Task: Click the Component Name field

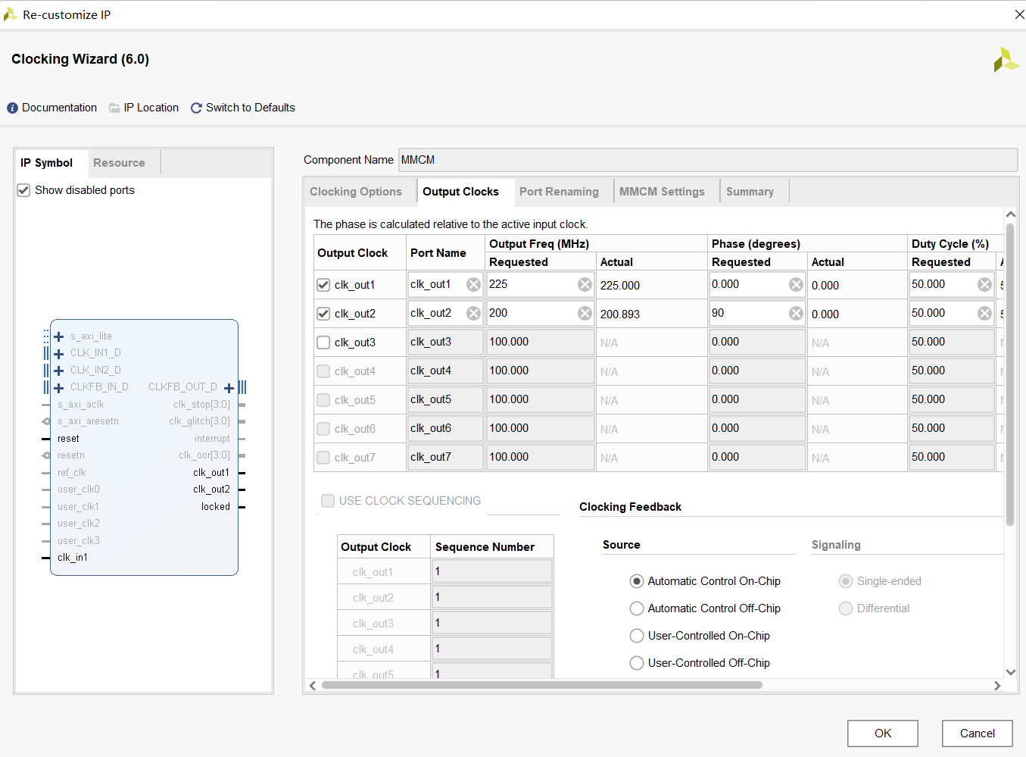Action: (708, 160)
